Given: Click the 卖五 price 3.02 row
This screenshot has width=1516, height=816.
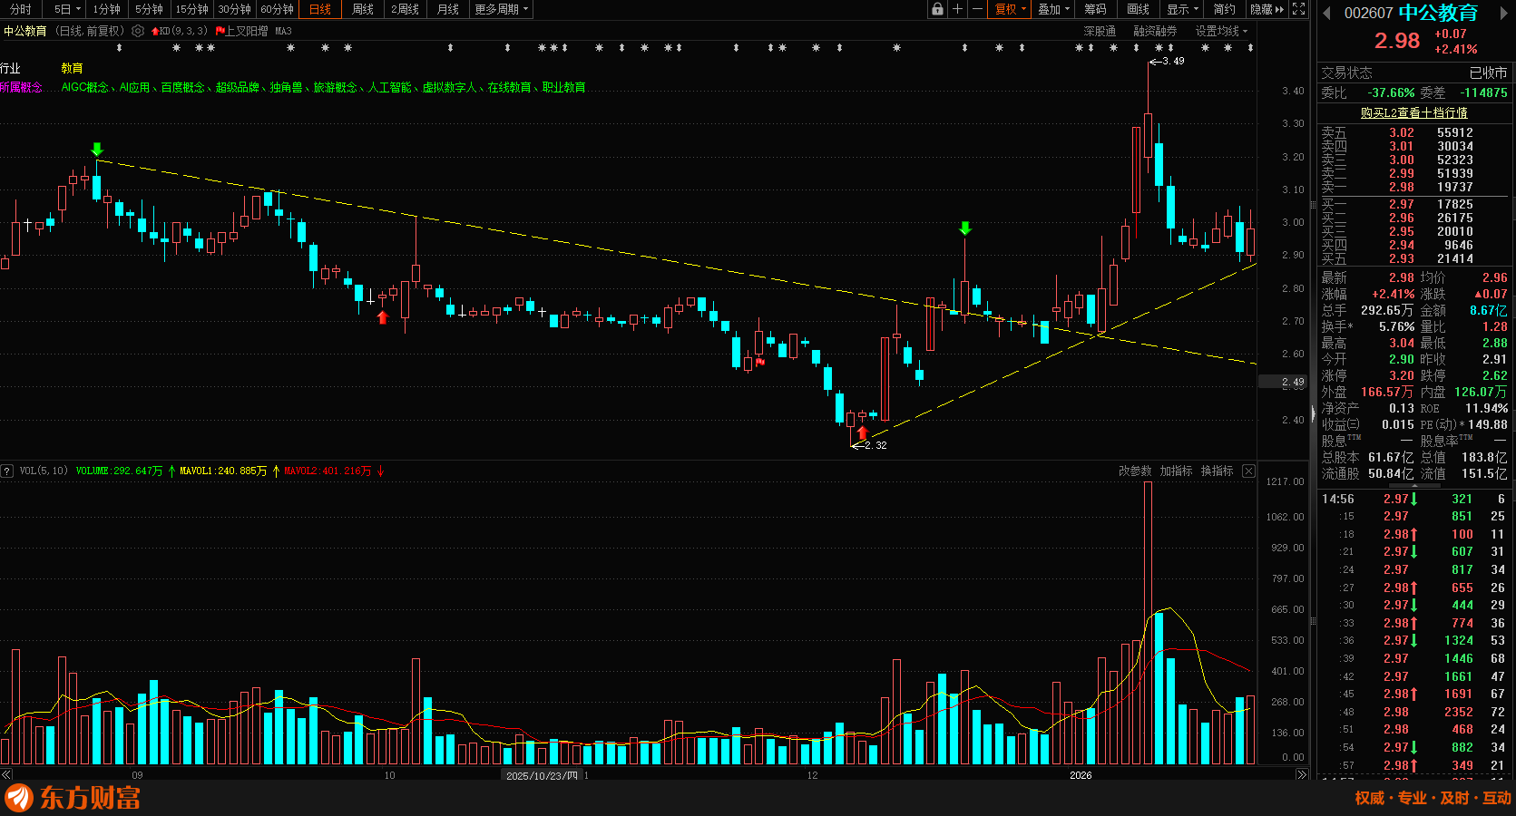Looking at the screenshot, I should [1413, 132].
